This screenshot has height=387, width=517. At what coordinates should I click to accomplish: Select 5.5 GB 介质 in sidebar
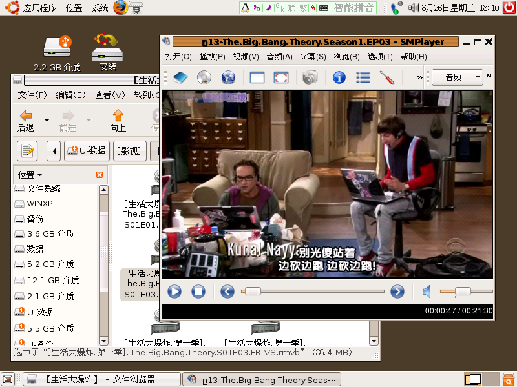tap(44, 328)
